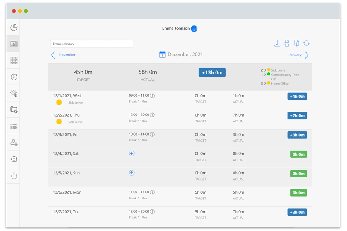347x231 pixels.
Task: Add a time entry for Saturday 12/4
Action: point(131,153)
